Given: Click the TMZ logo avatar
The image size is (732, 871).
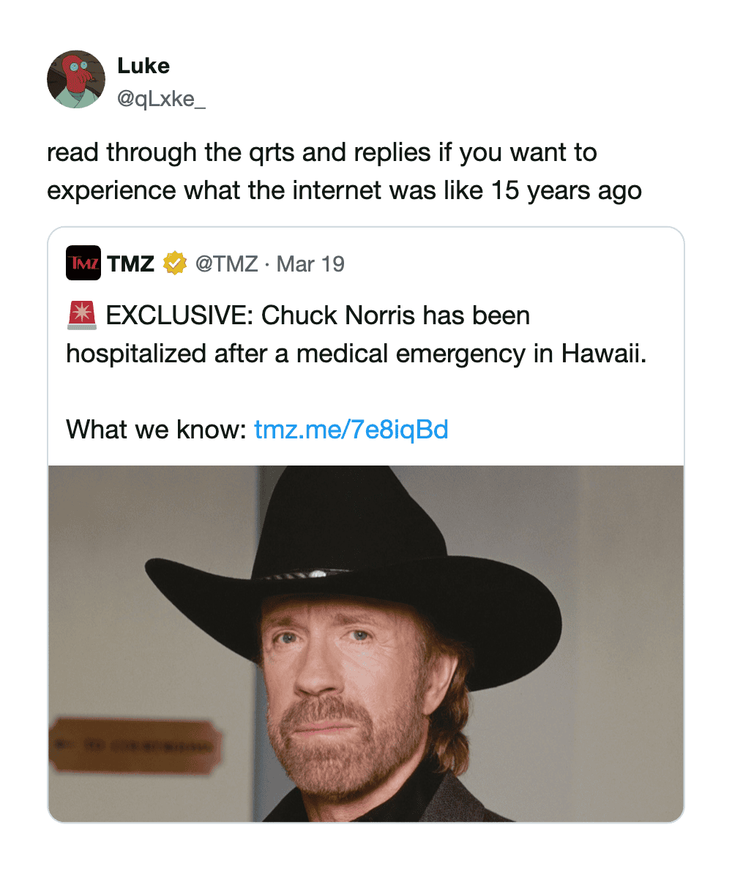Looking at the screenshot, I should point(83,263).
